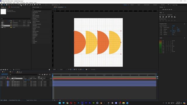Viewport: 187px width, 105px height.
Task: Expand the Generate effects category
Action: (32, 26)
